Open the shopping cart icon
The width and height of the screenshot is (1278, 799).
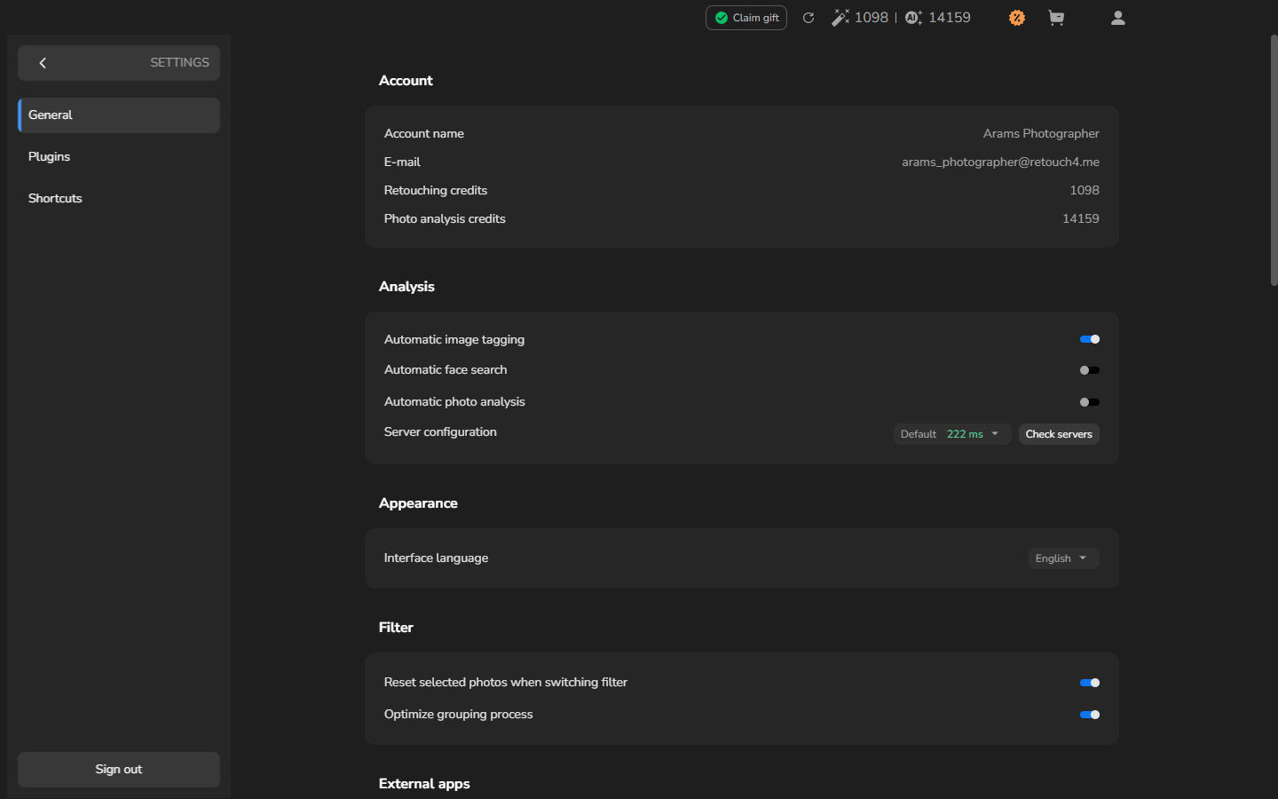(x=1056, y=18)
